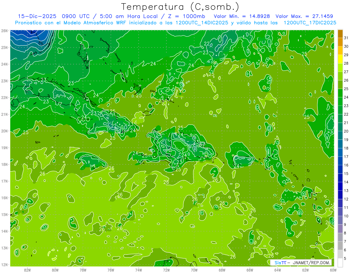
Task: Click the 'Z = 1000mb' level text
Action: click(x=185, y=16)
